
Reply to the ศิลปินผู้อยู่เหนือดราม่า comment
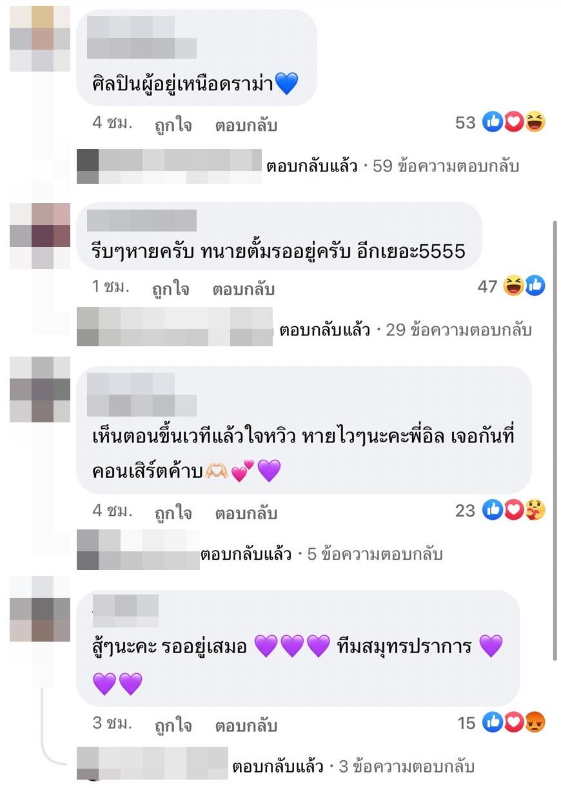click(x=246, y=125)
